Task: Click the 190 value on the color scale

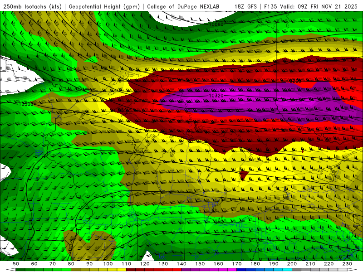Action: (274, 264)
